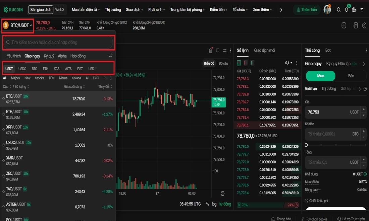369x221 pixels.
Task: Open the Web3 switch button
Action: [60, 10]
